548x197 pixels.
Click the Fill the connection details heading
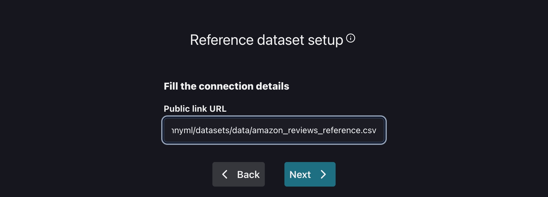(x=226, y=86)
